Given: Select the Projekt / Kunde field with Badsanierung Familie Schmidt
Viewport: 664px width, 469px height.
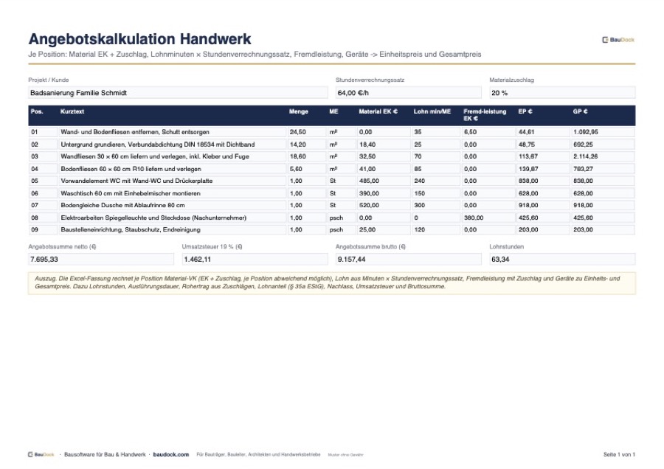Looking at the screenshot, I should 178,93.
